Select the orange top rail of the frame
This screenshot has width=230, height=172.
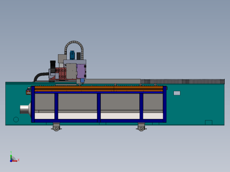point(99,89)
